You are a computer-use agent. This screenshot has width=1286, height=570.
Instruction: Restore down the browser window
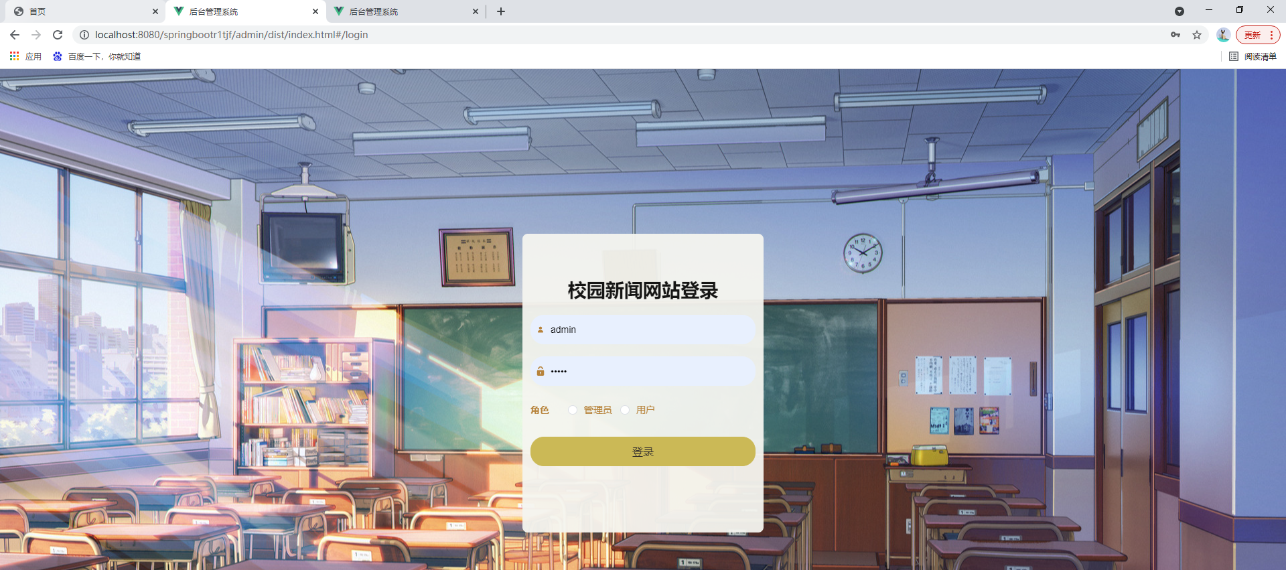click(x=1240, y=10)
